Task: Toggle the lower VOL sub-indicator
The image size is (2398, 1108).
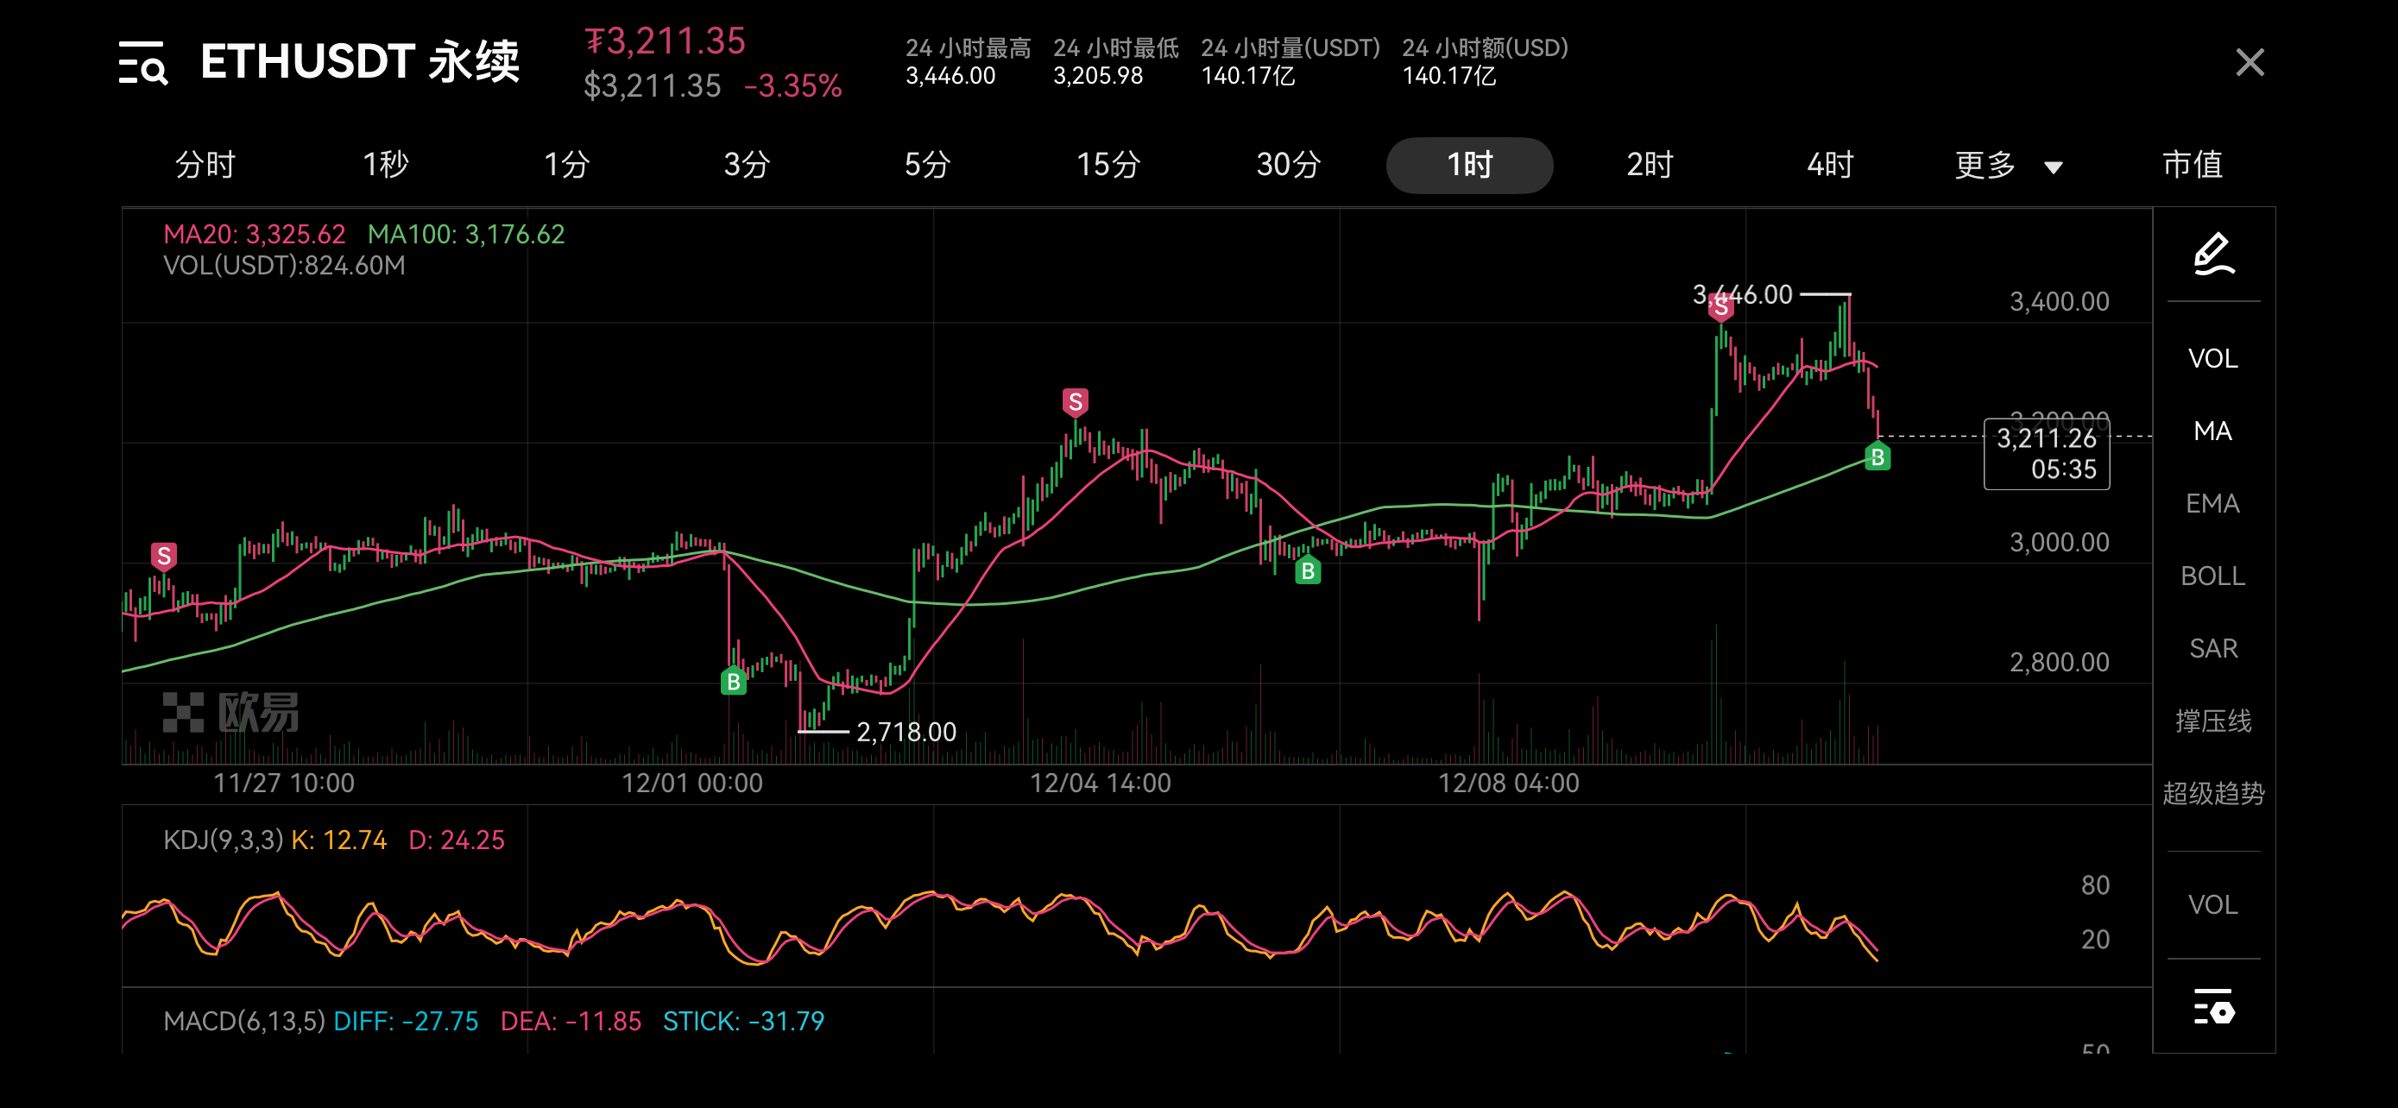Action: (x=2212, y=904)
